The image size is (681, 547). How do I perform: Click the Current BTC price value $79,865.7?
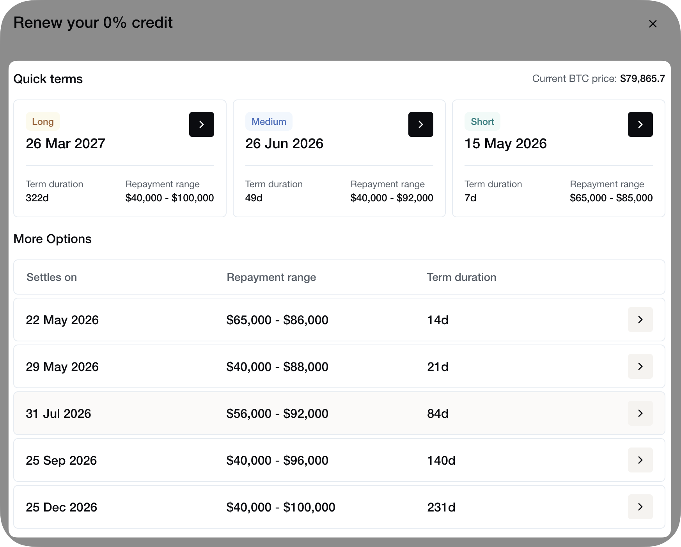[x=642, y=78]
